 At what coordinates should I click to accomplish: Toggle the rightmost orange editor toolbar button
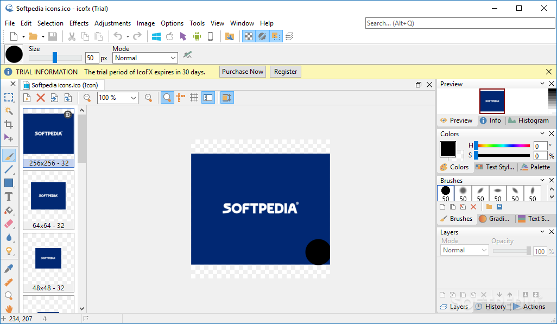click(x=226, y=98)
